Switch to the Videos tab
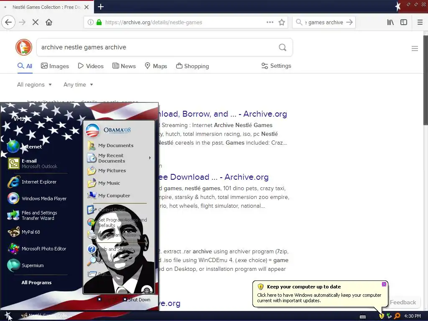The height and width of the screenshot is (321, 428). pyautogui.click(x=91, y=66)
